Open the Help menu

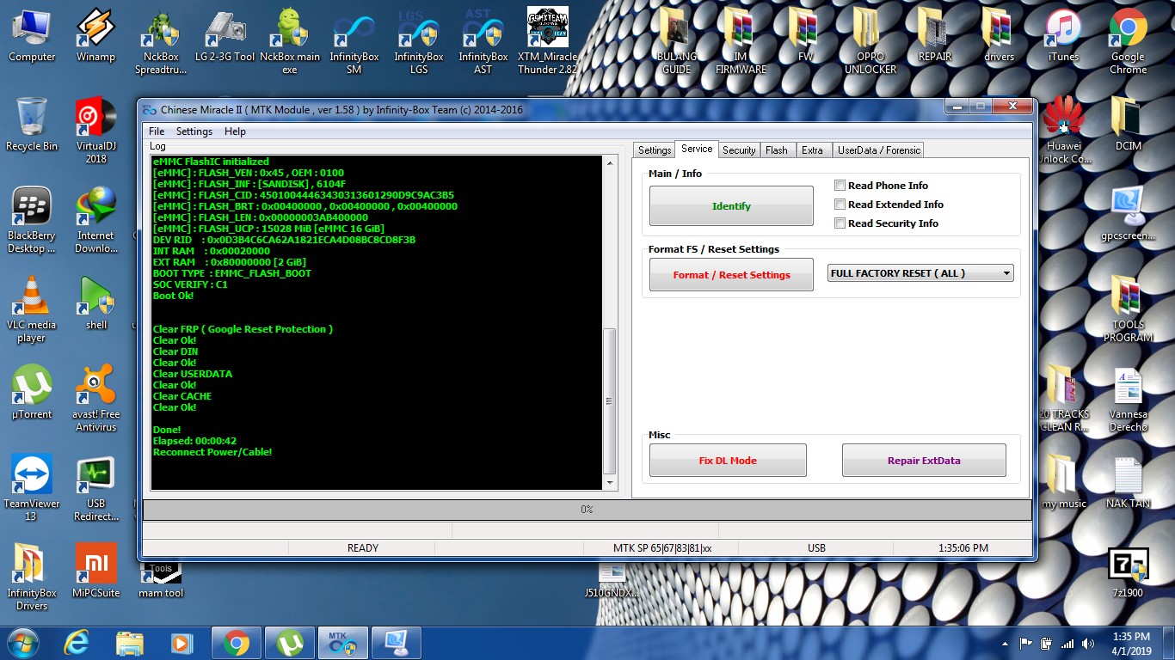tap(235, 131)
